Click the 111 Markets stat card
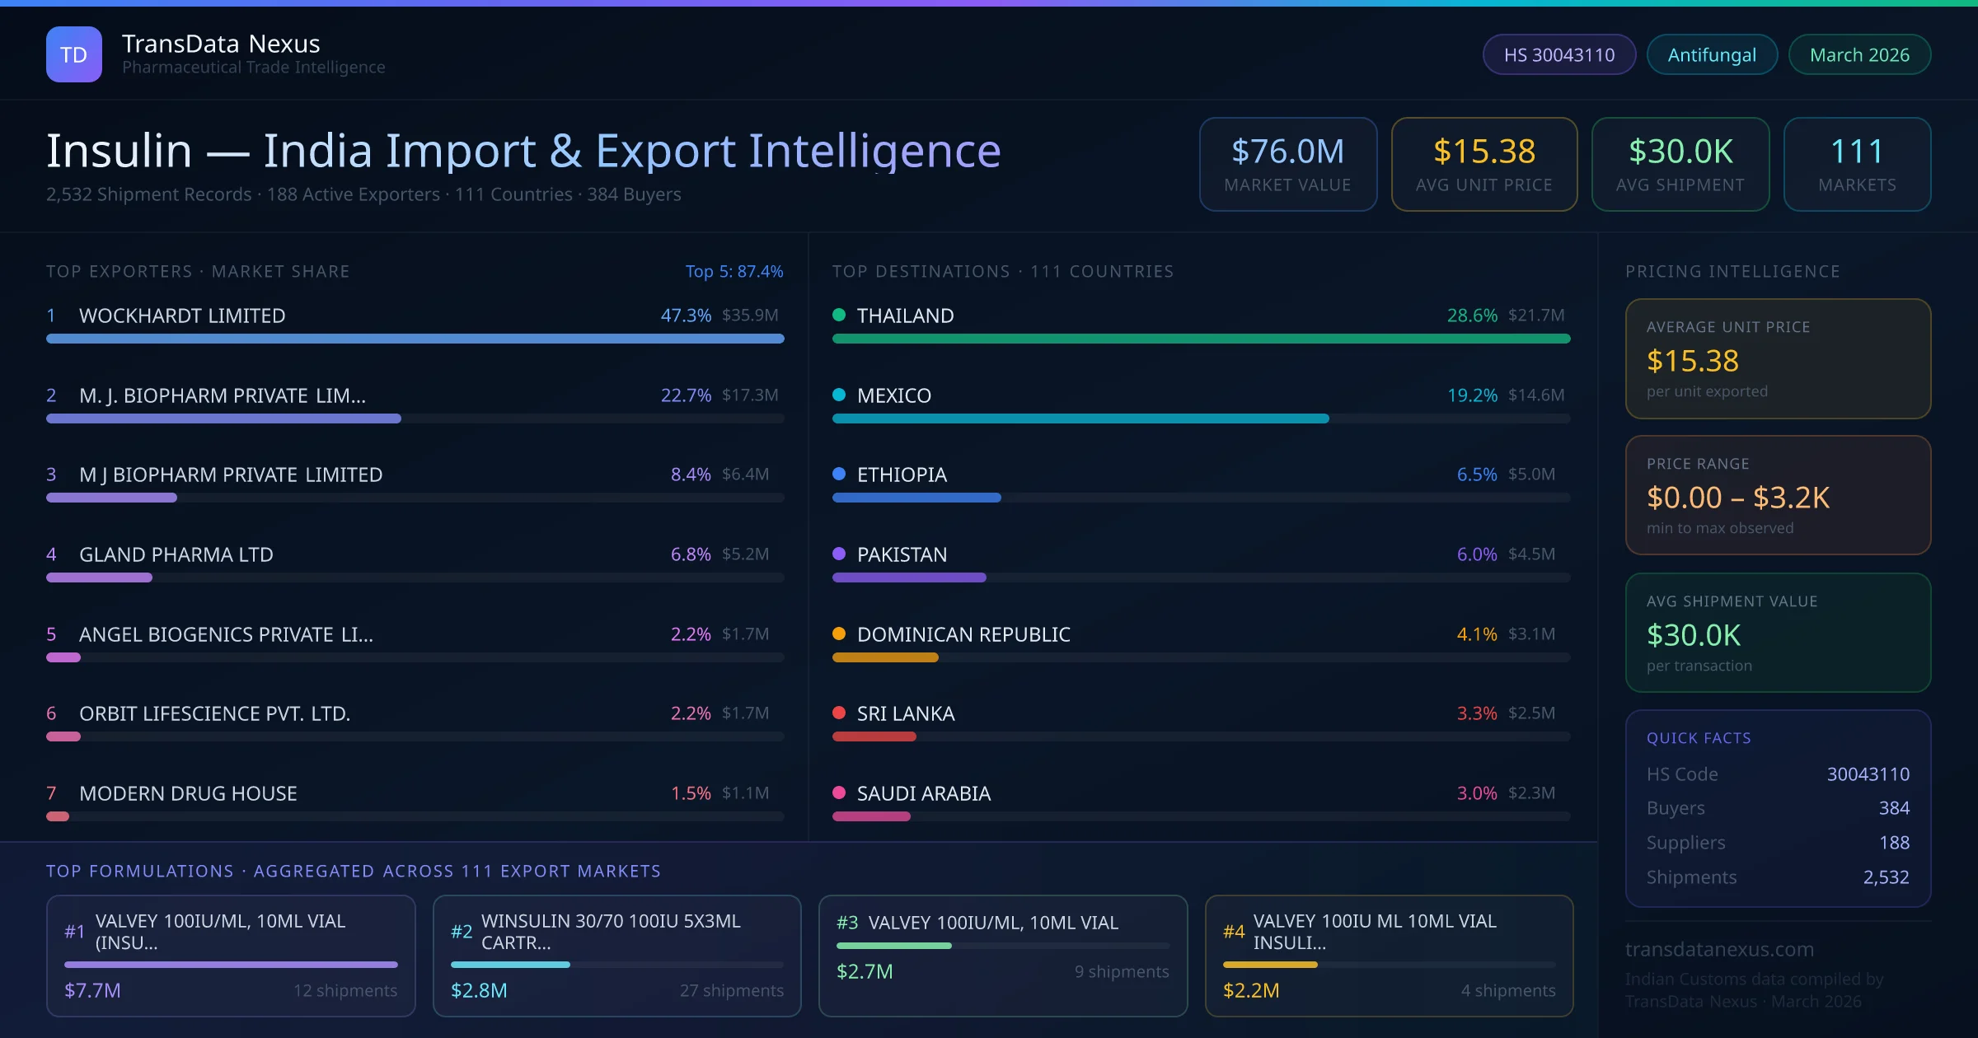The height and width of the screenshot is (1038, 1978). coord(1856,164)
